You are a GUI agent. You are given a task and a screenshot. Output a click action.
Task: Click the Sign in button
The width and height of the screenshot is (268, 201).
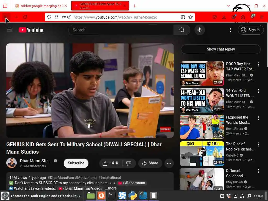pos(250,30)
